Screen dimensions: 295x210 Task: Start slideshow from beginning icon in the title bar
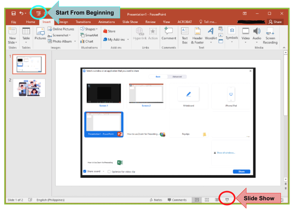click(x=39, y=13)
